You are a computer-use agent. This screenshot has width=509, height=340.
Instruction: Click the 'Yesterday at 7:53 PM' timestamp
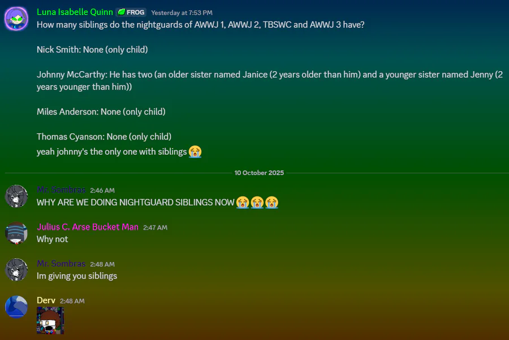coord(182,12)
